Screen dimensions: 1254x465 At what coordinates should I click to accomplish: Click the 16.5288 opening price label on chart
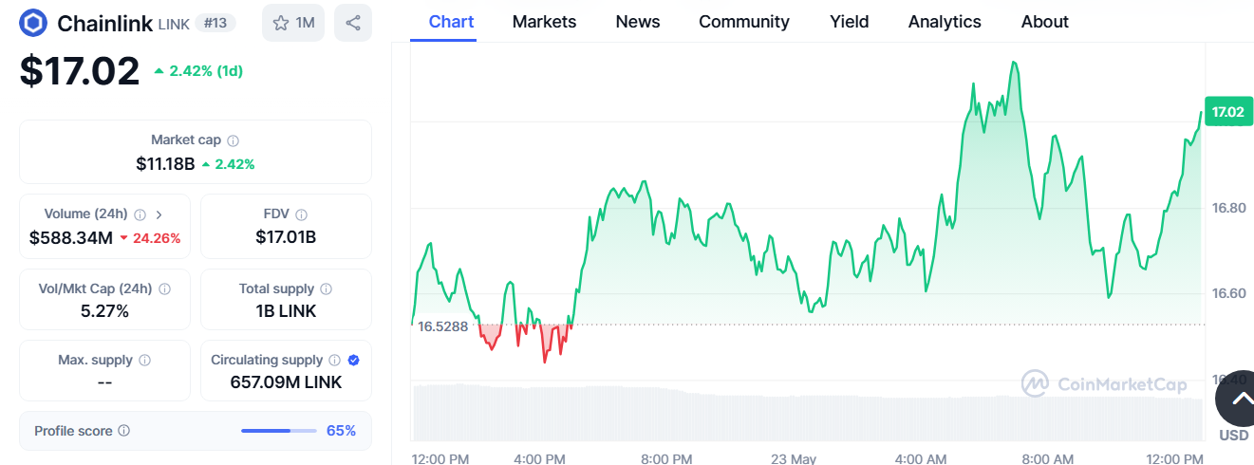click(x=443, y=325)
